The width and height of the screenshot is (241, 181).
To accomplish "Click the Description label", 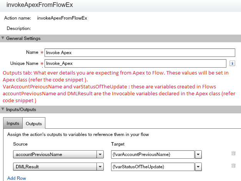I will (x=19, y=28).
